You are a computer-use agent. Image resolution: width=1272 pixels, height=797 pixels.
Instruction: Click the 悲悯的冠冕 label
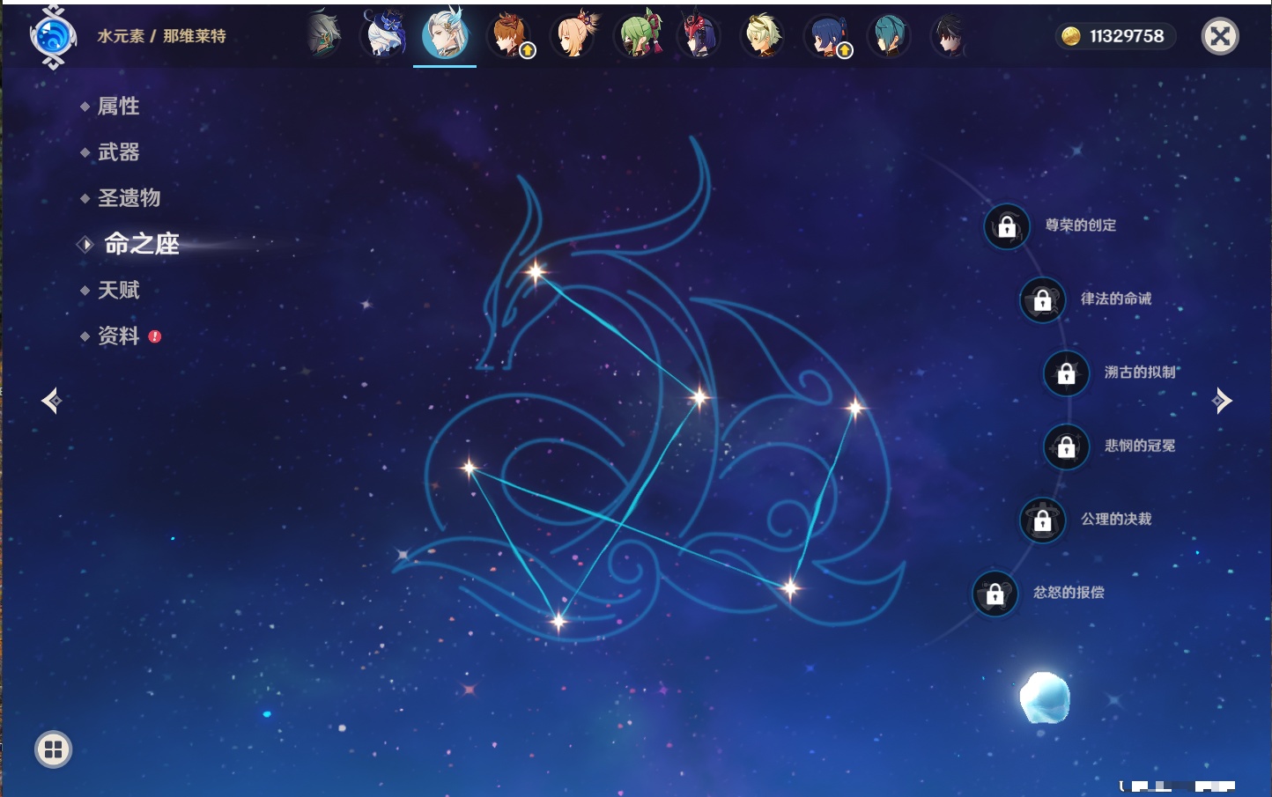[1140, 446]
